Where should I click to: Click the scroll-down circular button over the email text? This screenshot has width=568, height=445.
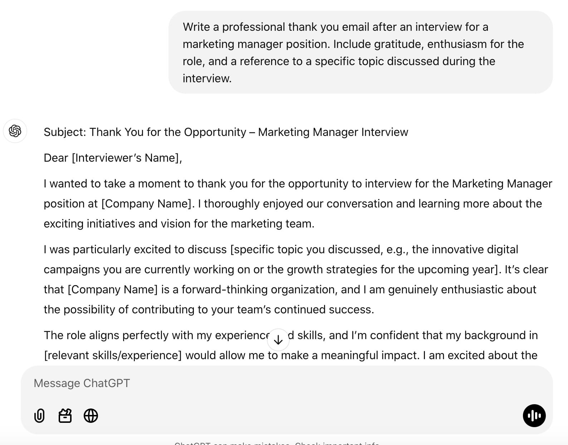[278, 339]
